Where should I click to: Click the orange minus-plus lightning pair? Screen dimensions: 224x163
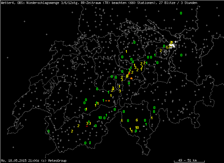coord(107,101)
